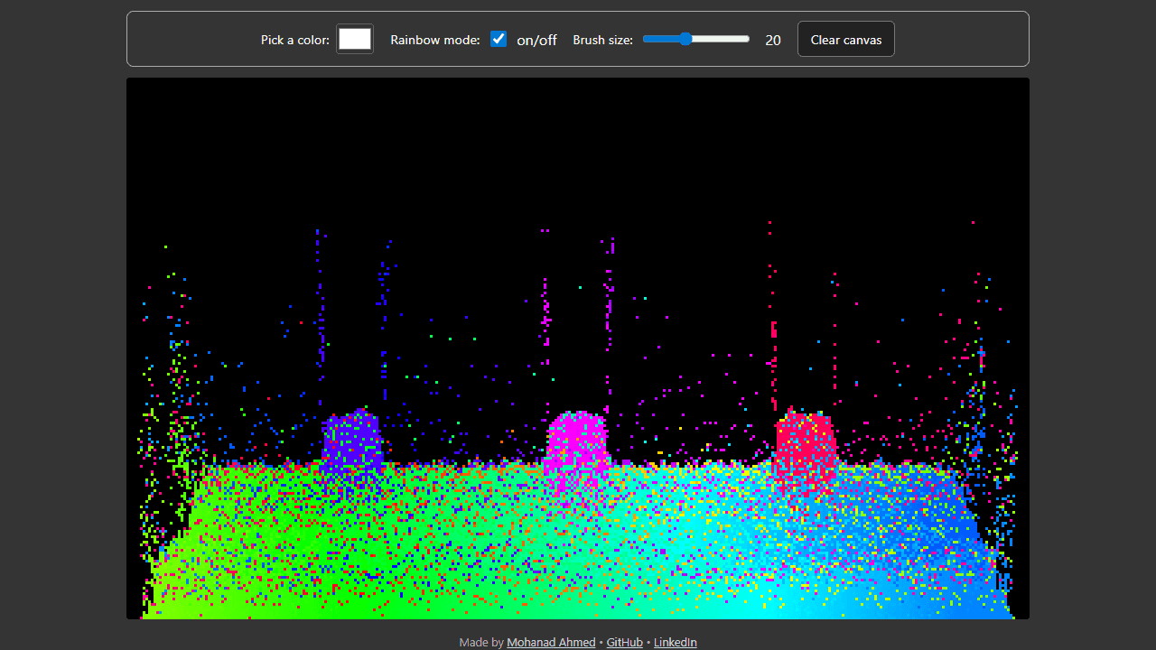Click the "Rainbow mode:" label
The height and width of the screenshot is (650, 1156).
click(435, 40)
